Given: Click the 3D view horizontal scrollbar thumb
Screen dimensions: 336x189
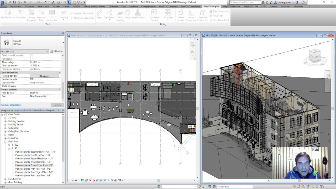Looking at the screenshot, I should pos(299,180).
